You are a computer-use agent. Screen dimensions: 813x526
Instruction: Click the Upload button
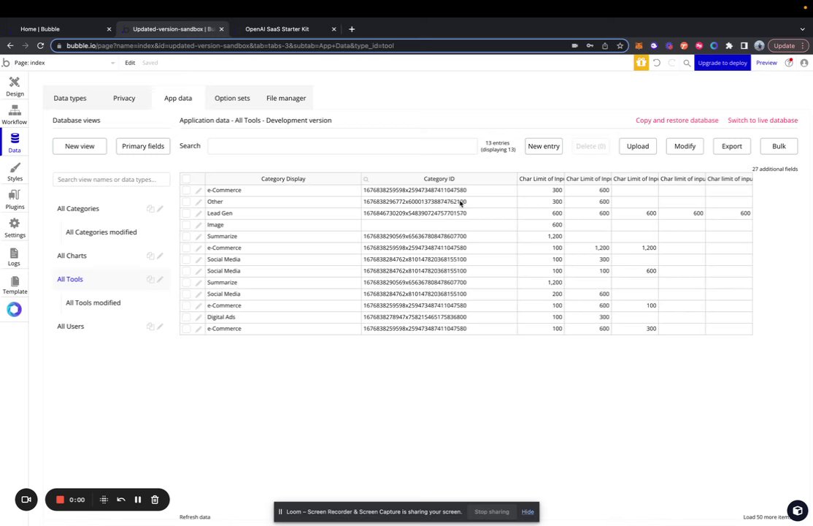[x=638, y=146]
